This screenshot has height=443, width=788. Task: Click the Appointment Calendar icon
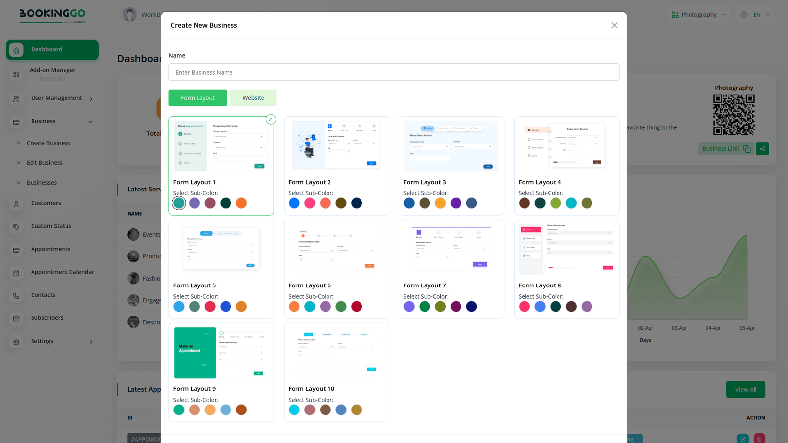point(16,273)
